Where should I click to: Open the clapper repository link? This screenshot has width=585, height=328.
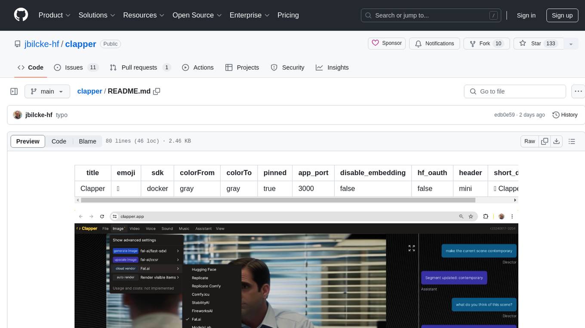[x=80, y=44]
